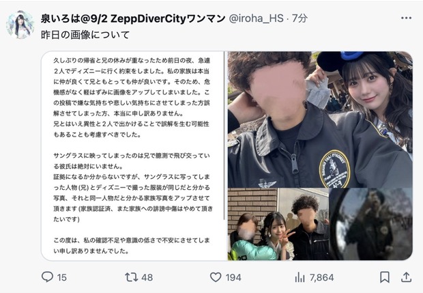This screenshot has width=423, height=293.
Task: Click the retweet arrows icon
Action: [x=132, y=277]
